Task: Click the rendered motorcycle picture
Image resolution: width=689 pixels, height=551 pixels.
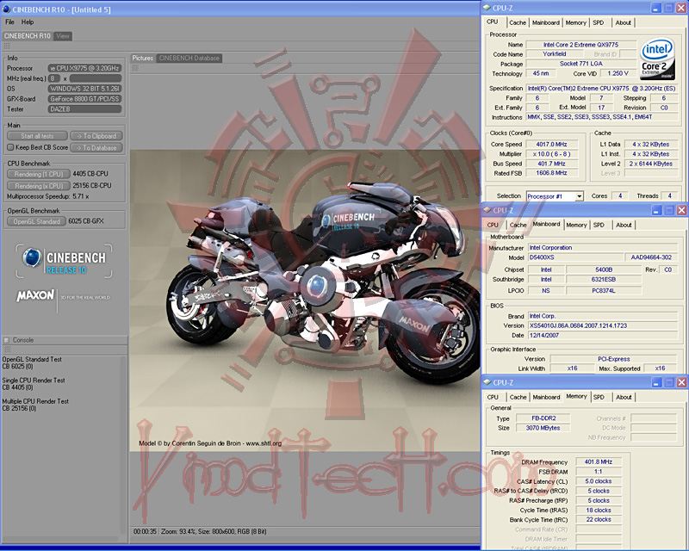Action: tap(305, 300)
